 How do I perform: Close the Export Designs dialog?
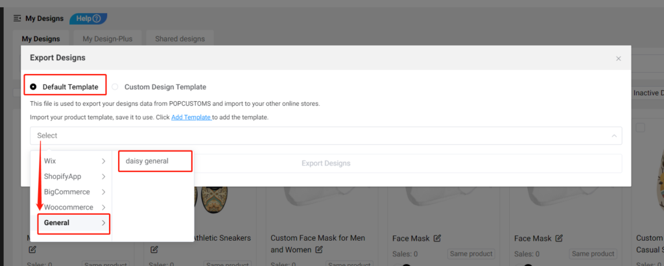tap(618, 58)
